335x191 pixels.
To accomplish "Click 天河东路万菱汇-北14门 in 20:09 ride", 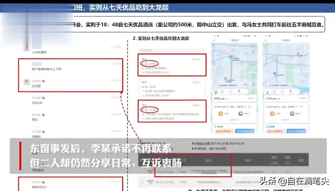I will coord(157,73).
